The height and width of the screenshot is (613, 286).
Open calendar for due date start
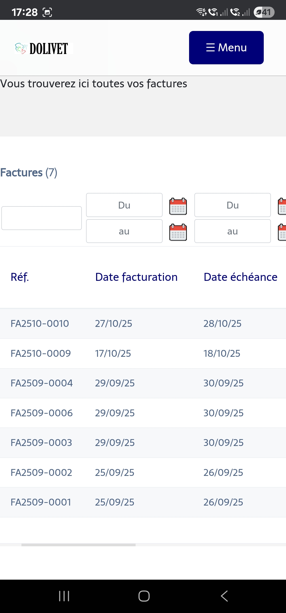pos(282,206)
